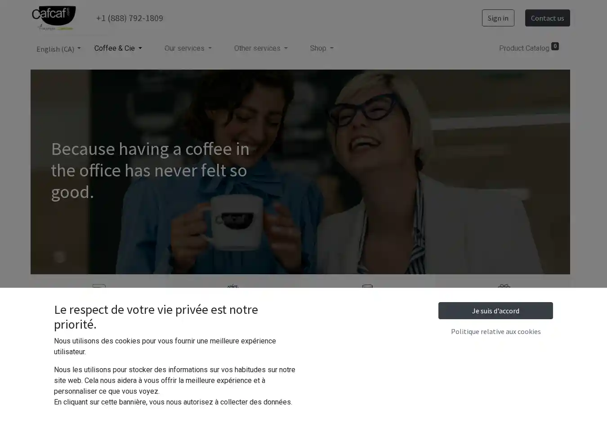Viewport: 607px width, 422px height.
Task: Open Politique relative aux cookies link
Action: (x=495, y=331)
